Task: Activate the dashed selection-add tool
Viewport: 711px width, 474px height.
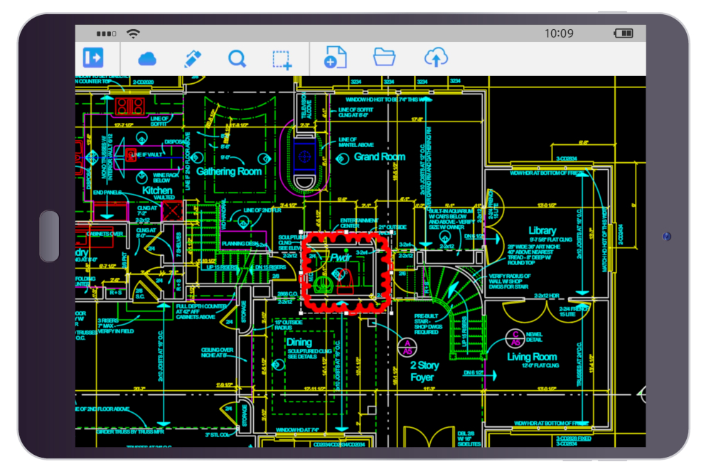Action: pyautogui.click(x=282, y=60)
